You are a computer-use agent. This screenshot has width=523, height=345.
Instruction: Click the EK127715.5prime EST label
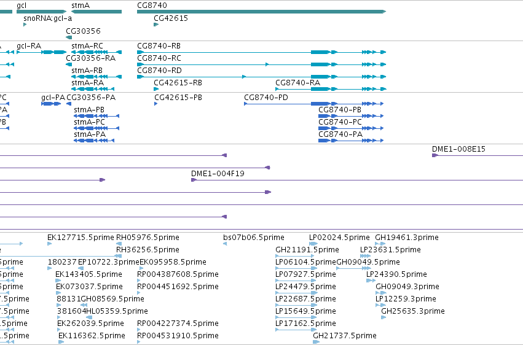point(81,238)
